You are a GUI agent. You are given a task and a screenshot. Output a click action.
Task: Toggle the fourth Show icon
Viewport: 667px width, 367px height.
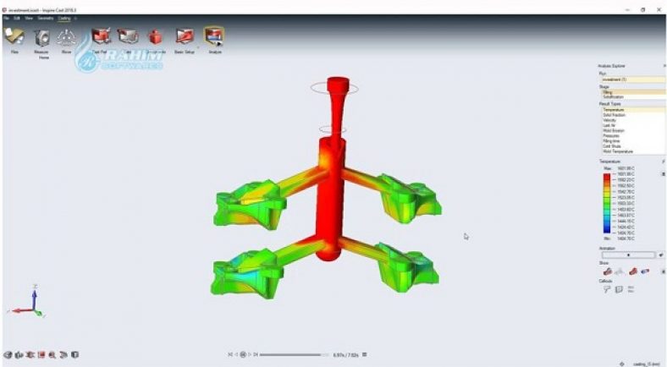coord(645,271)
